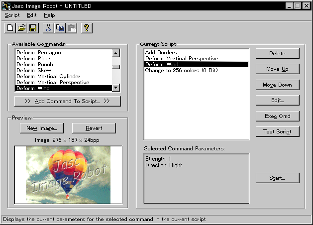The height and width of the screenshot is (225, 313).
Task: Select Deform: Vertical Perspective in Available Commands
Action: 64,83
